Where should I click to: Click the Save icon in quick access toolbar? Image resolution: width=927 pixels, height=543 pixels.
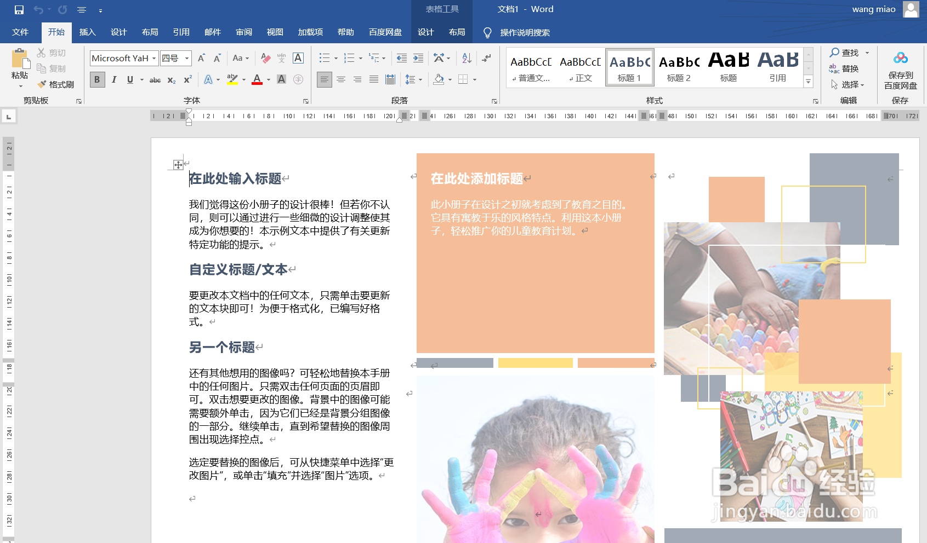[x=19, y=10]
